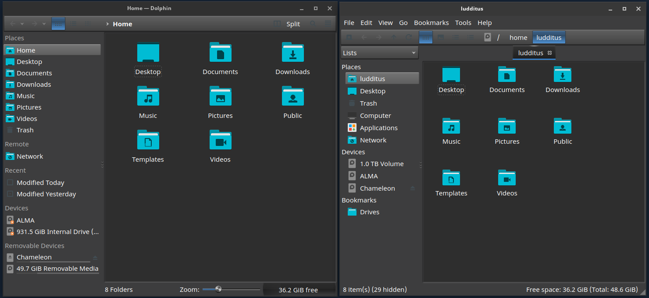Toggle the location root drive icon button
Viewport: 649px width, 298px height.
coord(487,37)
